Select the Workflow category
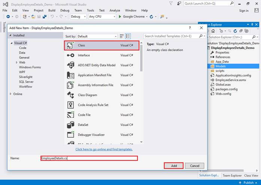 coord(25,87)
